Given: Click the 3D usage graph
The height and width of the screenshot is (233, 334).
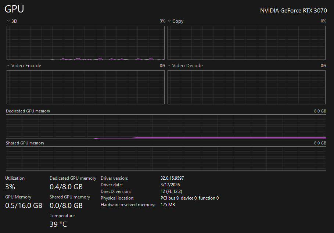Looking at the screenshot, I should (x=86, y=43).
